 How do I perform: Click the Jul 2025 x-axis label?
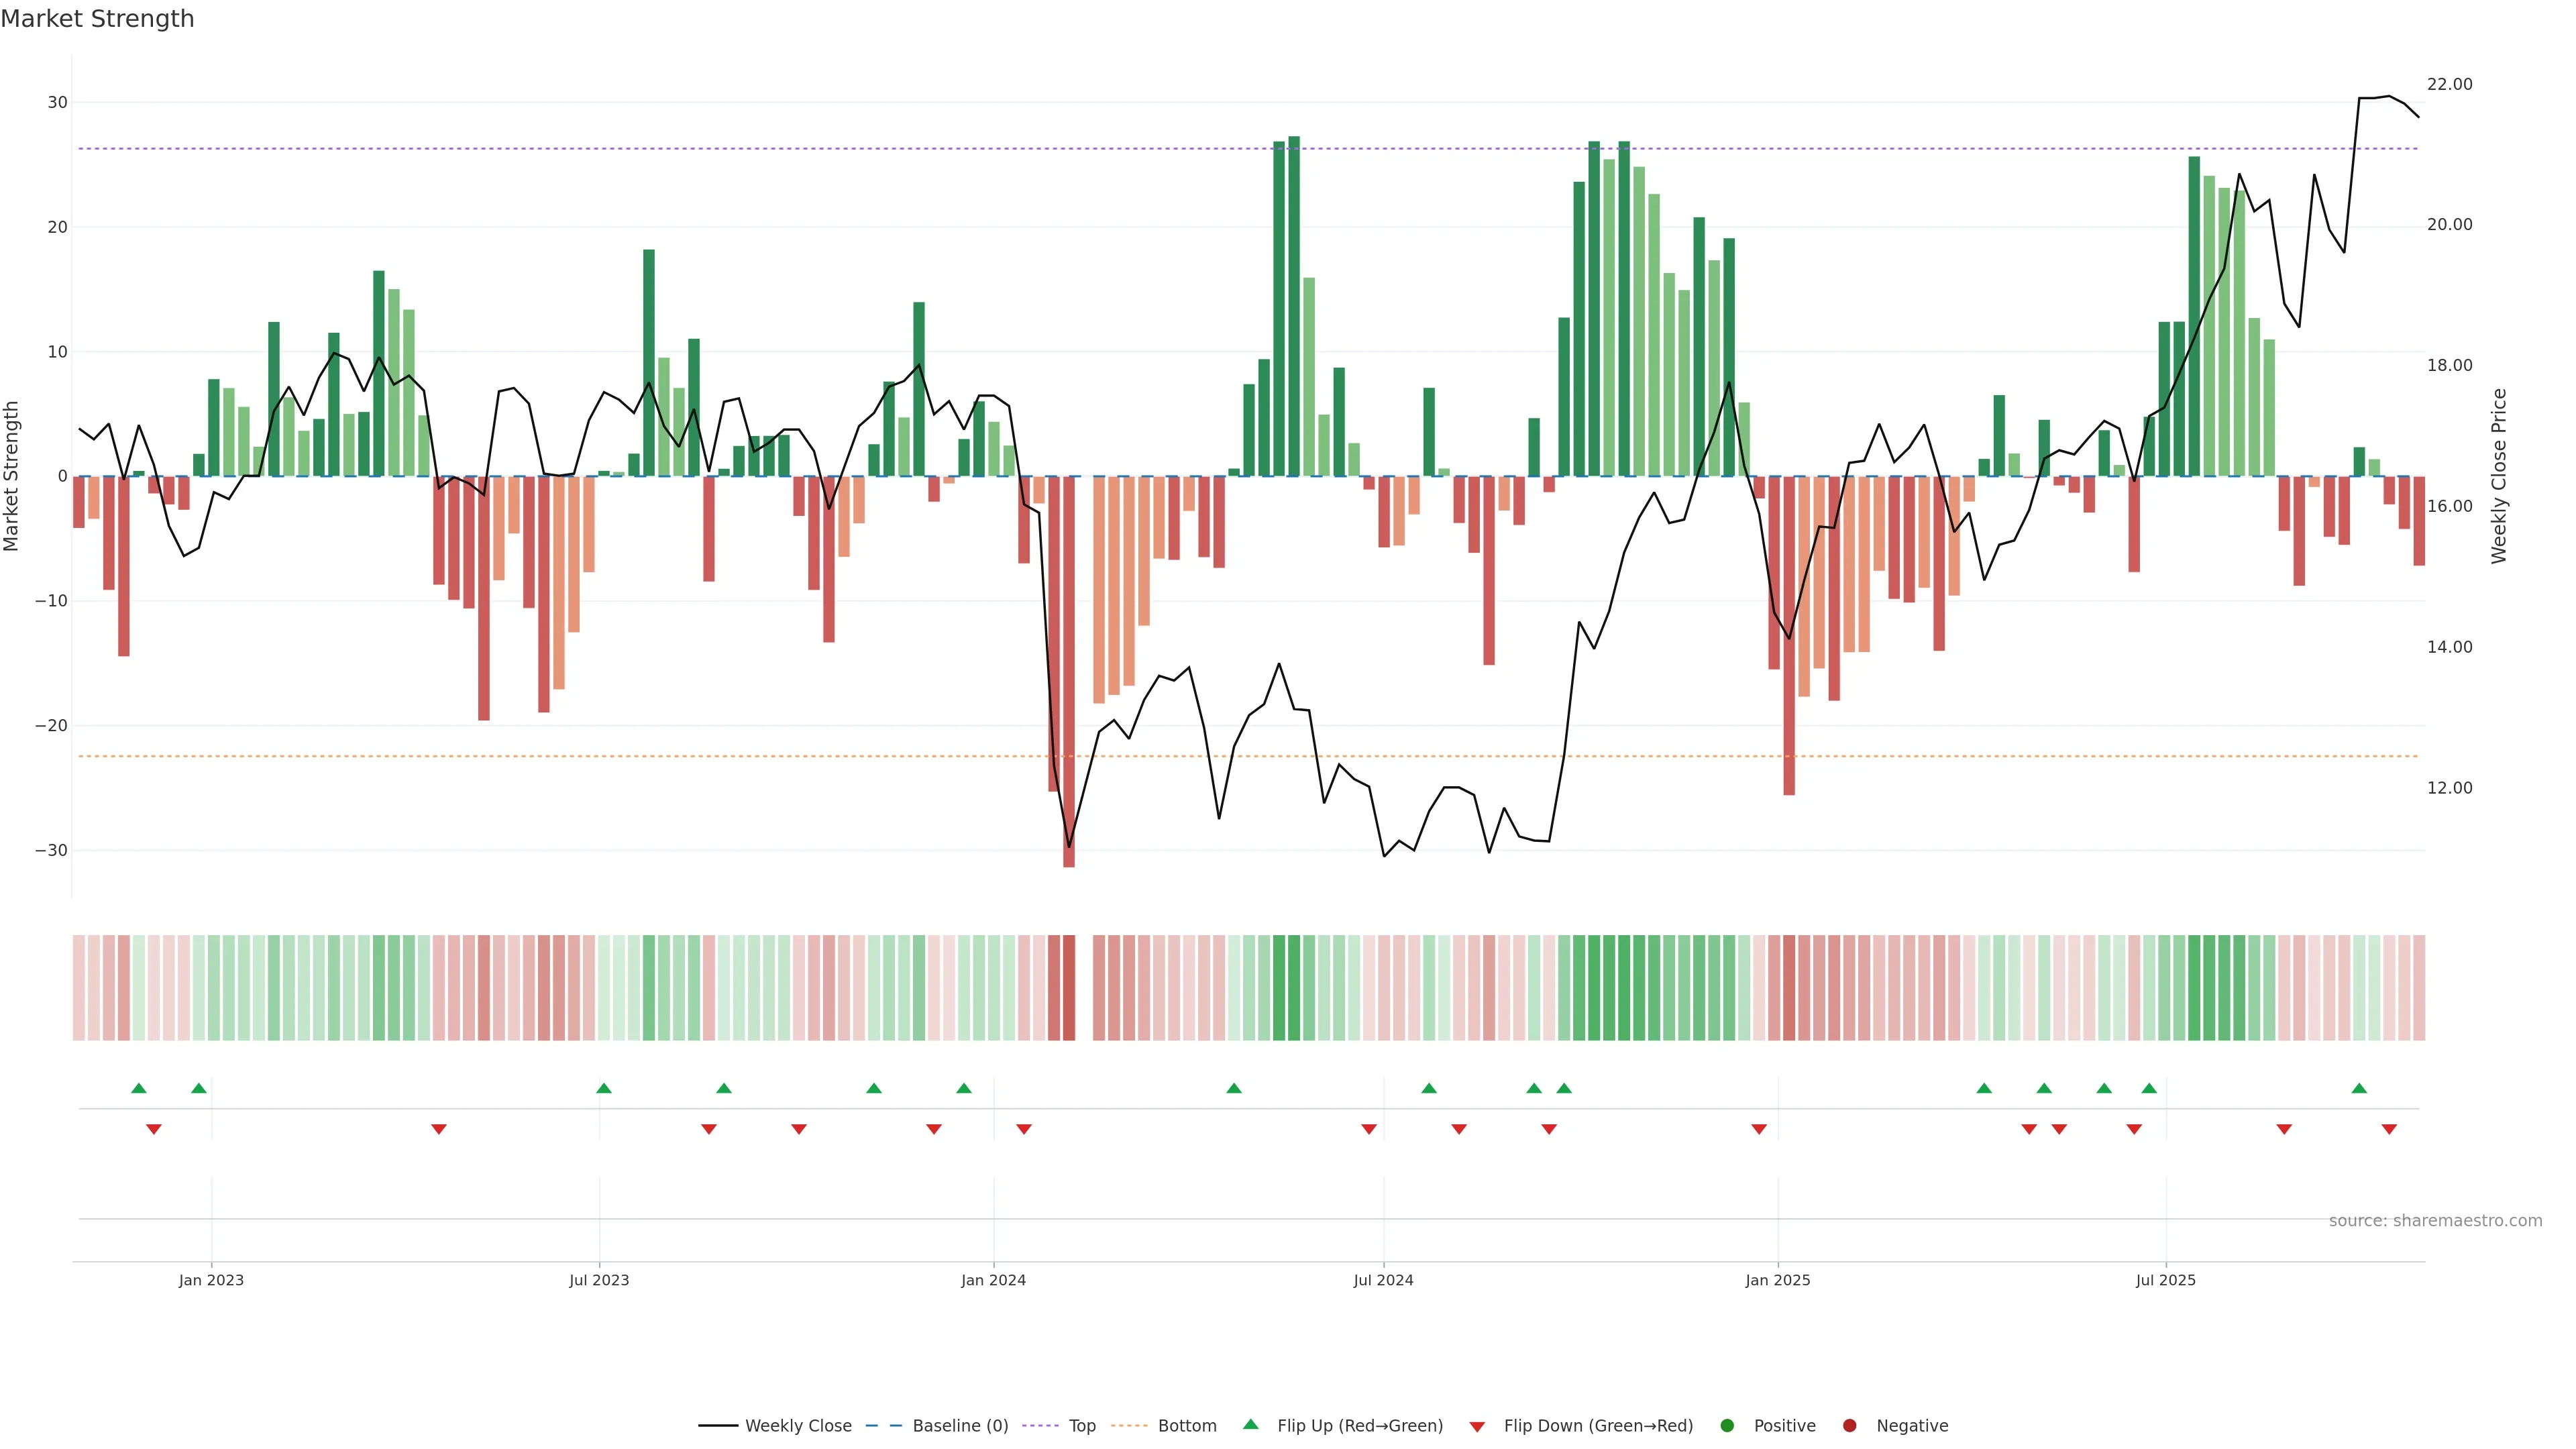point(2165,1280)
